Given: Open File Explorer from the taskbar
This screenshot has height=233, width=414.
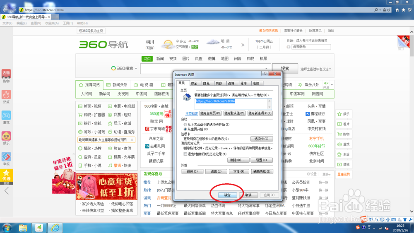Looking at the screenshot, I should click(23, 228).
